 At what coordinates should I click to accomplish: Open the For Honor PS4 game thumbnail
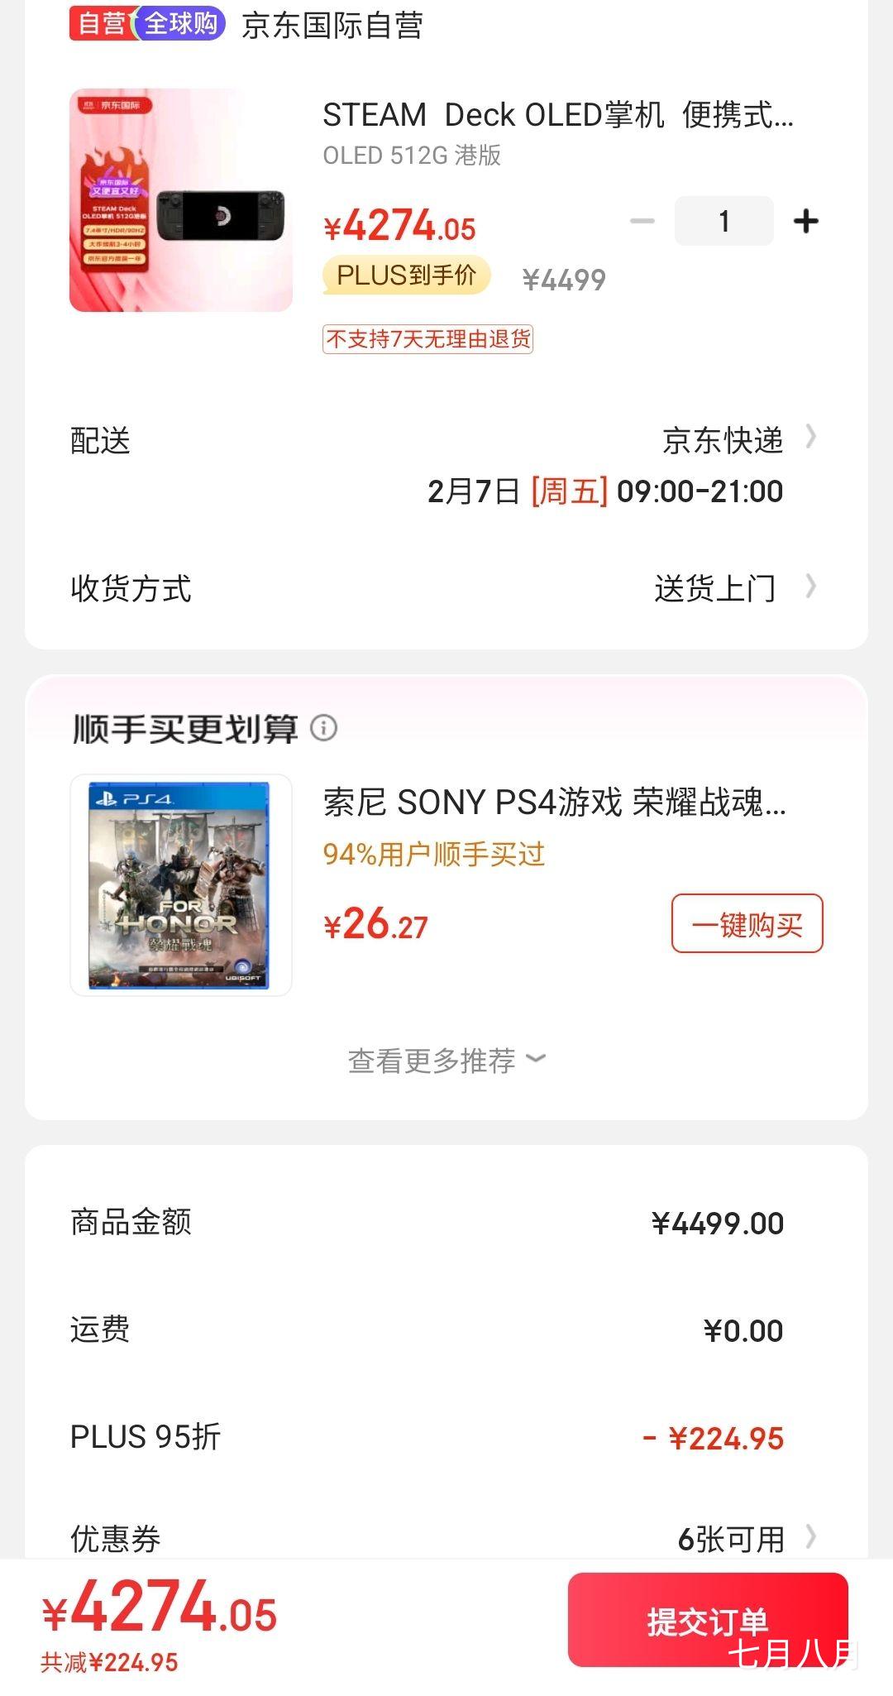[181, 885]
